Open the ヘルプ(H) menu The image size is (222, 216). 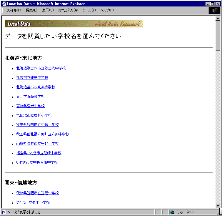coord(107,10)
